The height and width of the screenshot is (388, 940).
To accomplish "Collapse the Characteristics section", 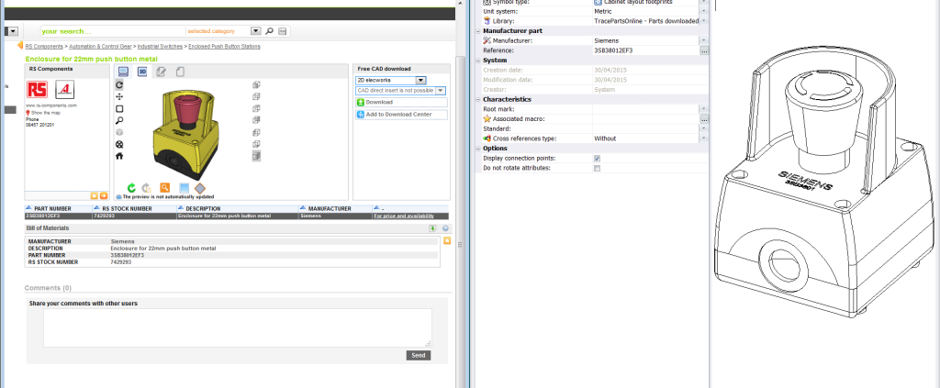I will click(477, 99).
